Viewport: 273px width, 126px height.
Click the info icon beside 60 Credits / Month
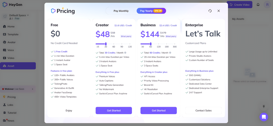tap(170, 53)
